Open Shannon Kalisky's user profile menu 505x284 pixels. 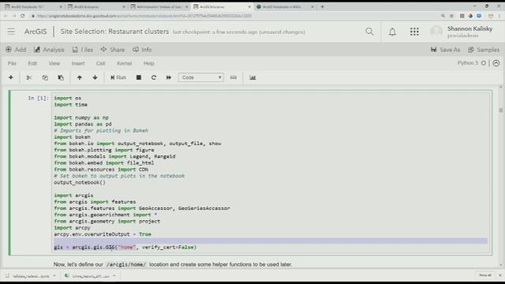pyautogui.click(x=462, y=32)
